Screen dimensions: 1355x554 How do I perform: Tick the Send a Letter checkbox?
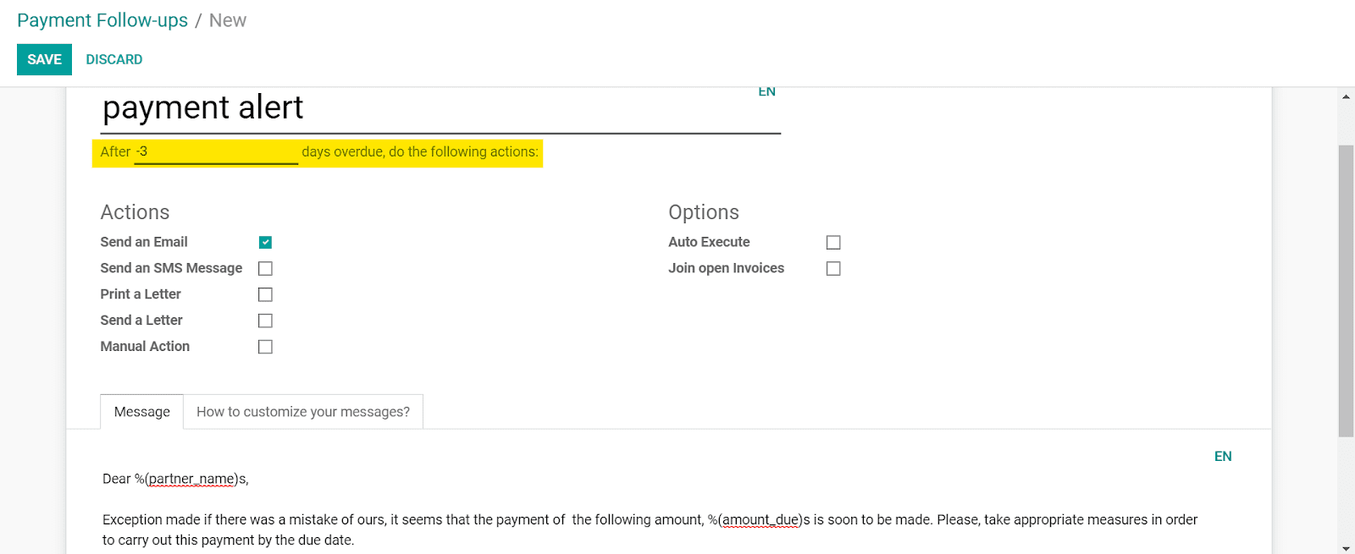coord(265,321)
